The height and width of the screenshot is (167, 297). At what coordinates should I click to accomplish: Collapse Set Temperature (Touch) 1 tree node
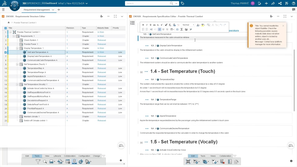(x=17, y=64)
